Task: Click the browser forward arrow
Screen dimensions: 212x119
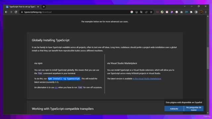Action: tap(11, 12)
